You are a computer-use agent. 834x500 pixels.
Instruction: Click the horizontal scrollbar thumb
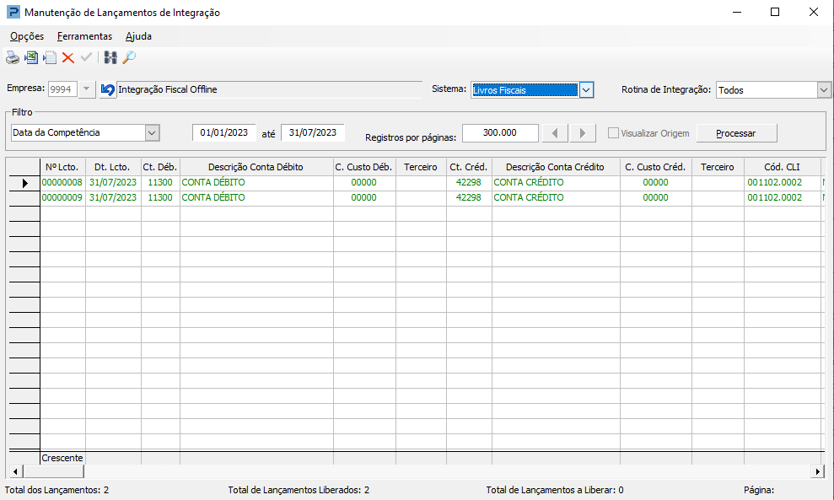tap(52, 471)
